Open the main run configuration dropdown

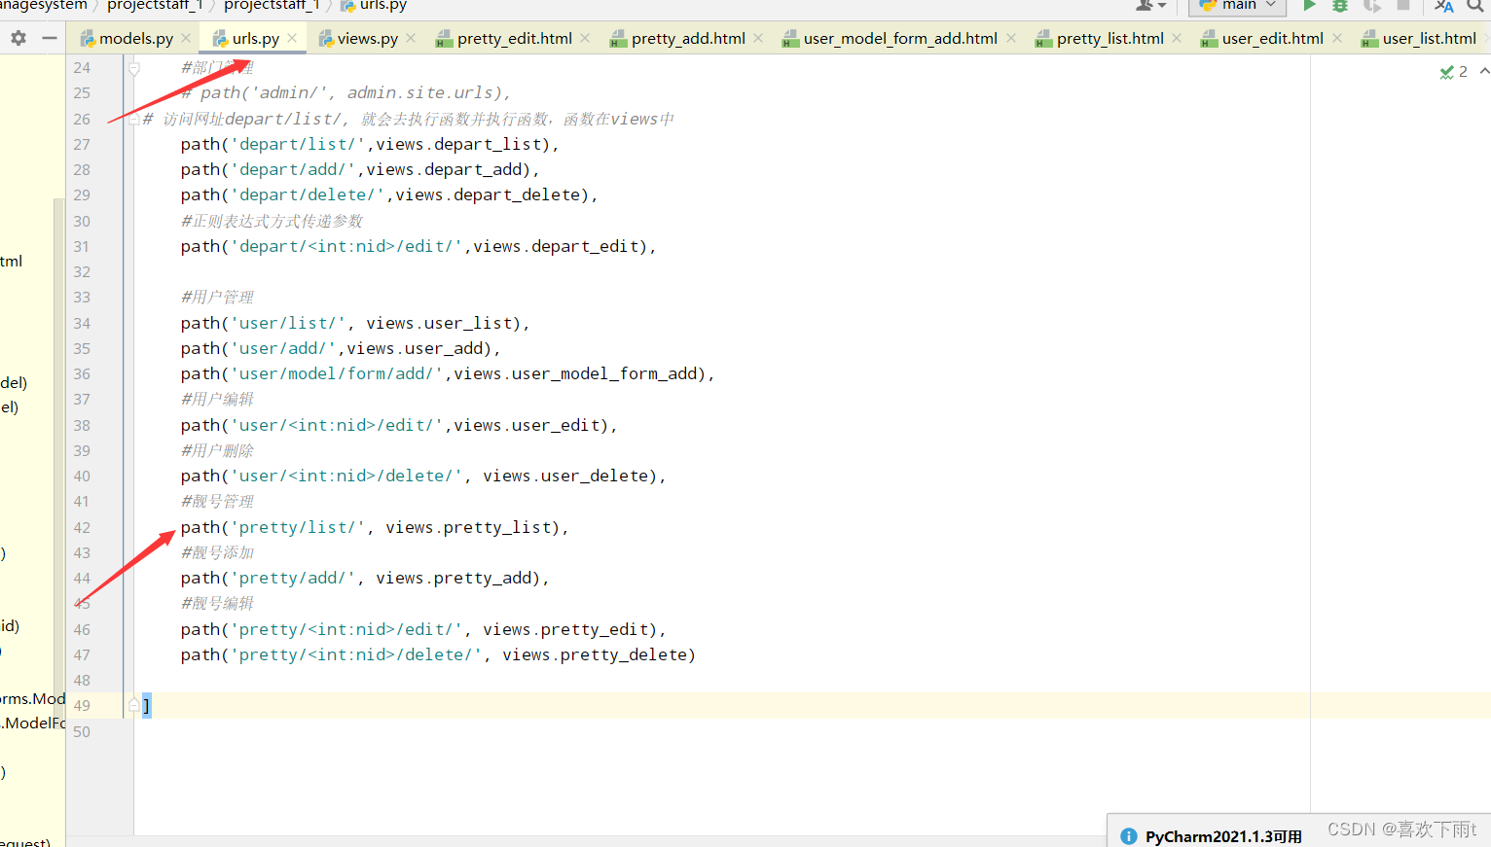(1237, 6)
